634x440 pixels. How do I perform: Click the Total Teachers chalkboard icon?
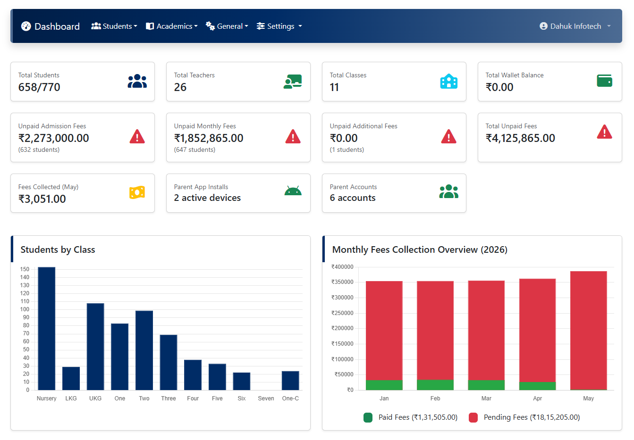[293, 81]
